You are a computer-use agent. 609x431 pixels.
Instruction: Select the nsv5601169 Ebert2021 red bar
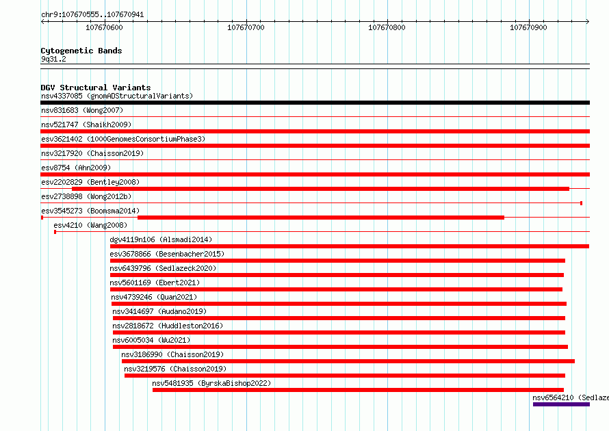pyautogui.click(x=337, y=289)
